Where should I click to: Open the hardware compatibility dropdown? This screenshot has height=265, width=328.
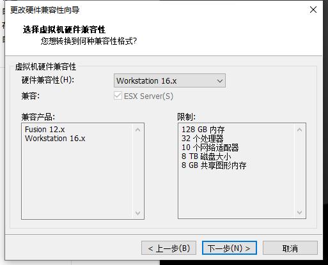point(169,80)
